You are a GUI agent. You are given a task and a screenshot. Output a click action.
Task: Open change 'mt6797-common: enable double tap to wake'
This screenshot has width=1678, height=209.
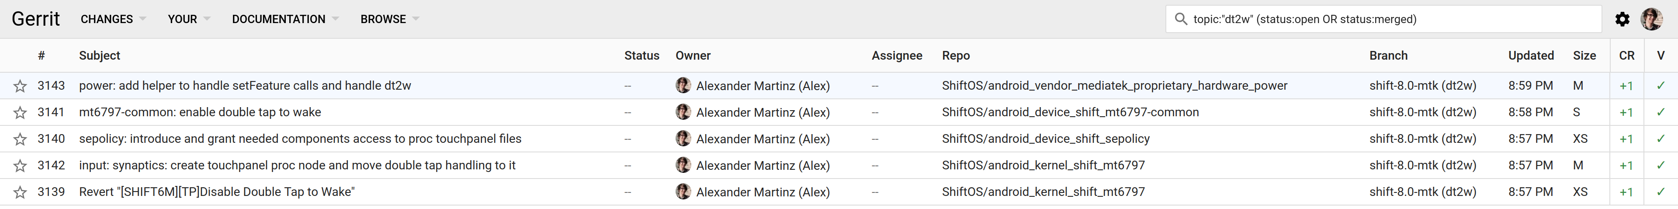(200, 112)
